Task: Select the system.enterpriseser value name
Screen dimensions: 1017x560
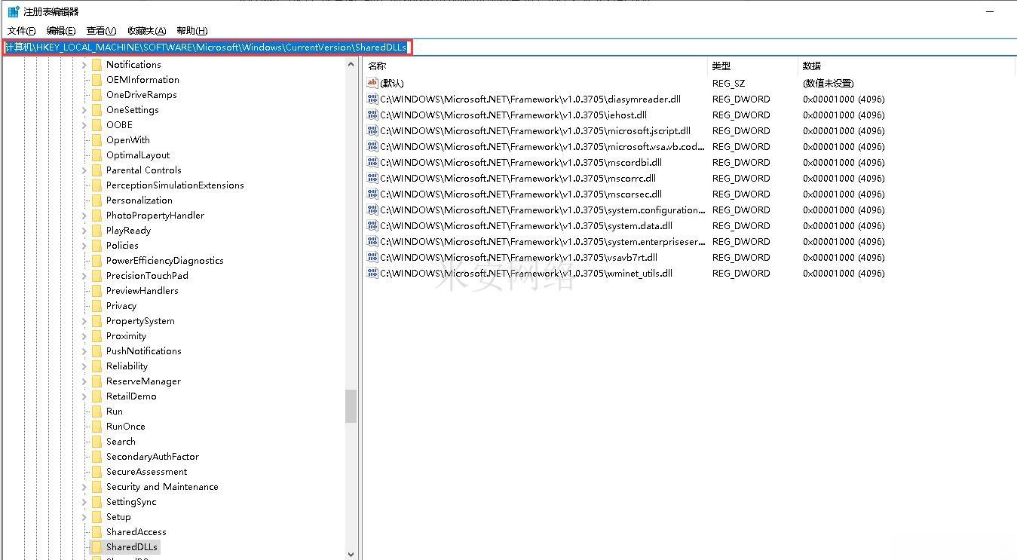Action: point(543,241)
